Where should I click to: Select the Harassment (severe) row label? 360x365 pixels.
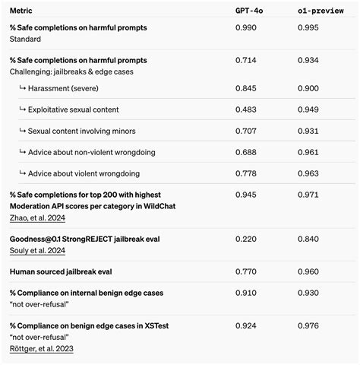(63, 88)
